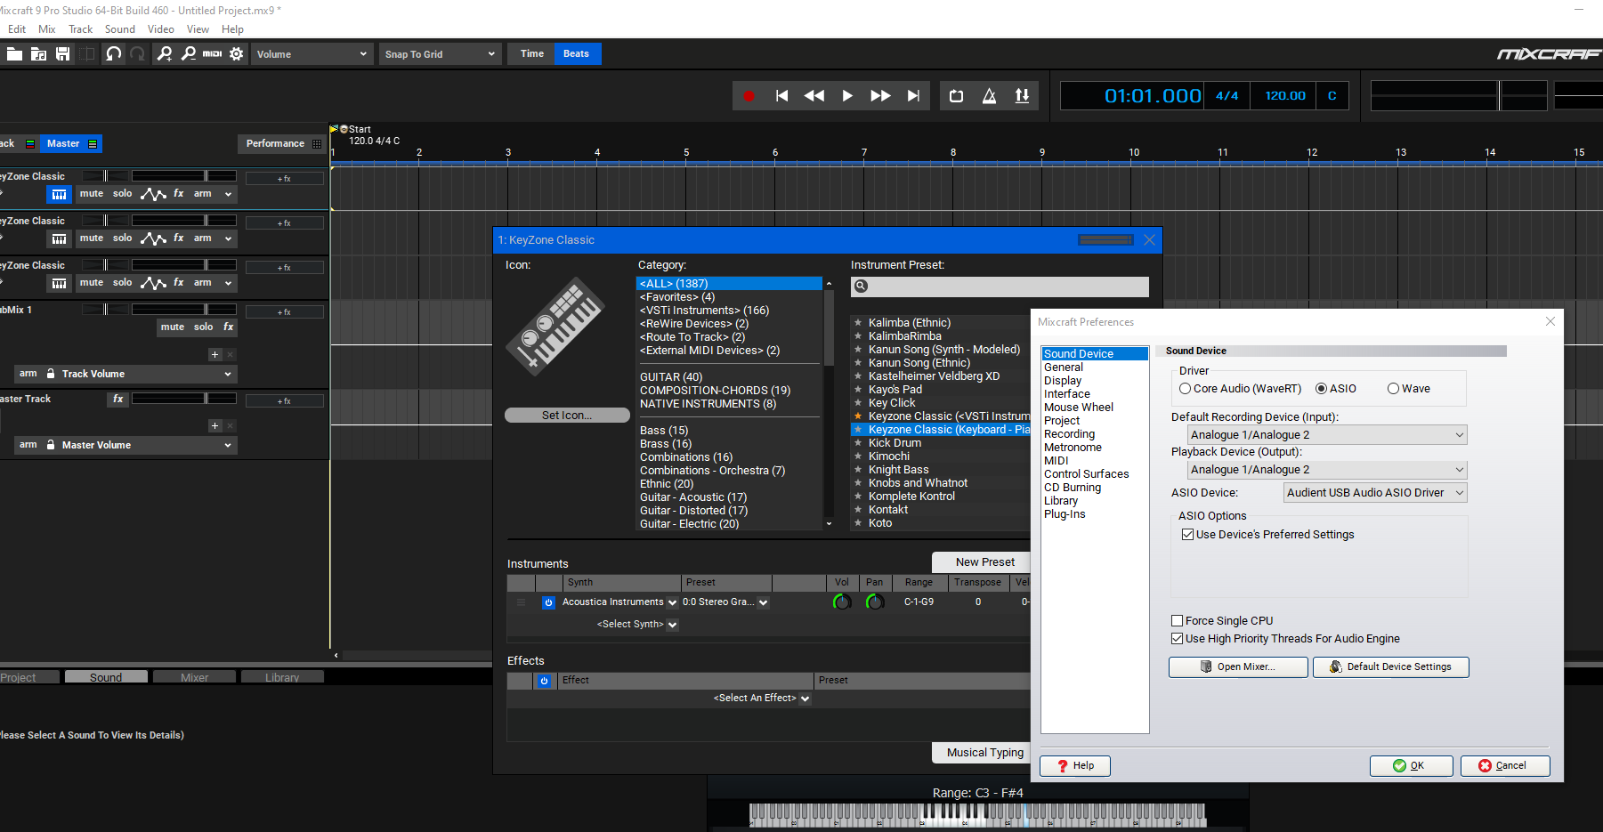Screen dimensions: 1603x832
Task: Toggle Use Device's Preferred Settings checkbox
Action: 1187,535
